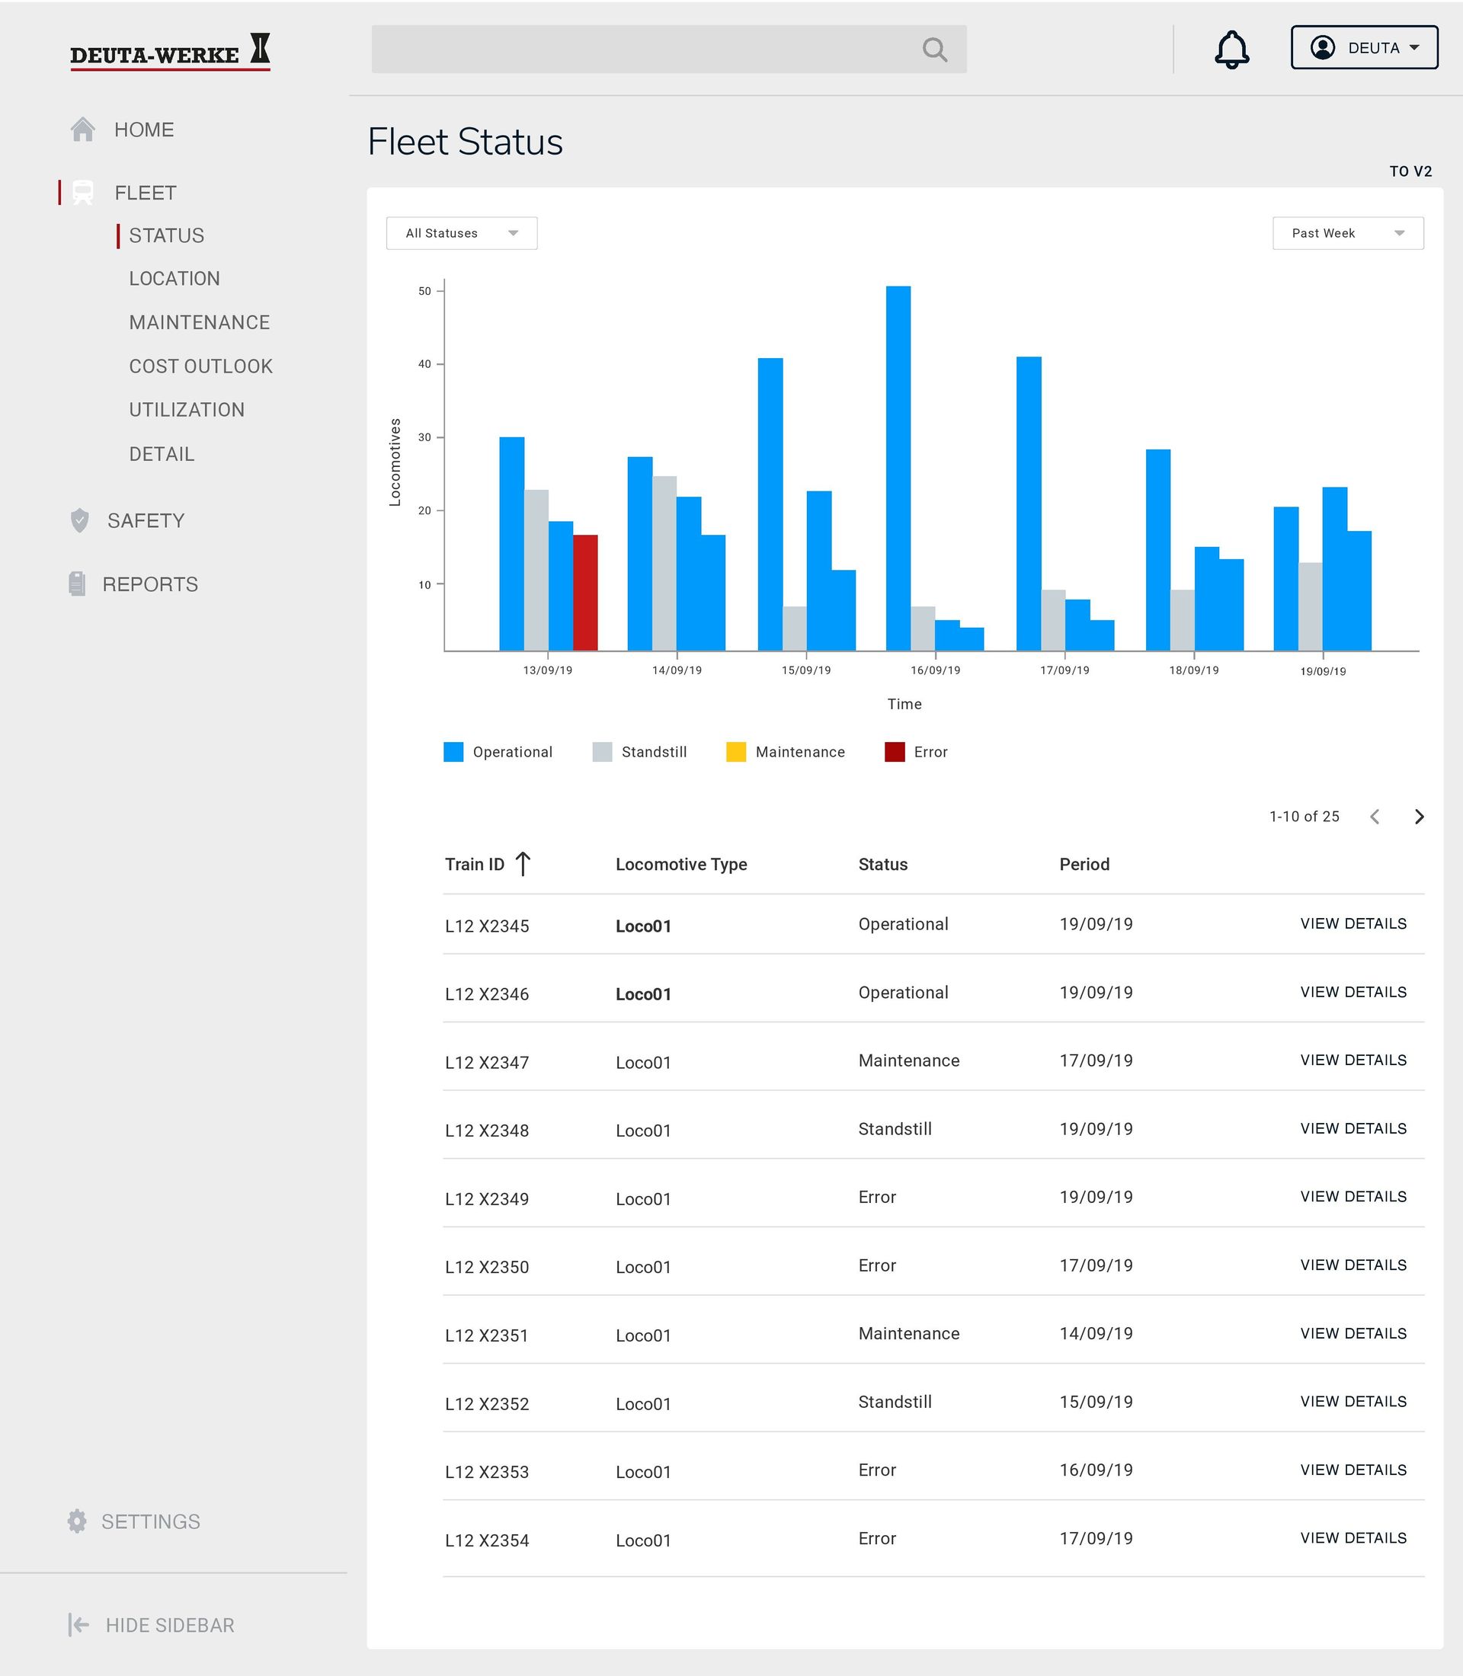1463x1676 pixels.
Task: Click the Fleet train icon
Action: point(82,193)
